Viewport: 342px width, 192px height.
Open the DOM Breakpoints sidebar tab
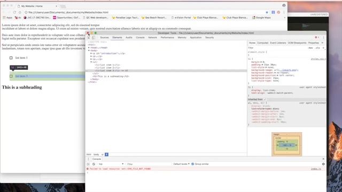coord(297,43)
